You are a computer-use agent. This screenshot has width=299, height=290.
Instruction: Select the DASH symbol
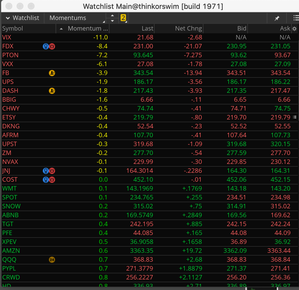[x=10, y=91]
